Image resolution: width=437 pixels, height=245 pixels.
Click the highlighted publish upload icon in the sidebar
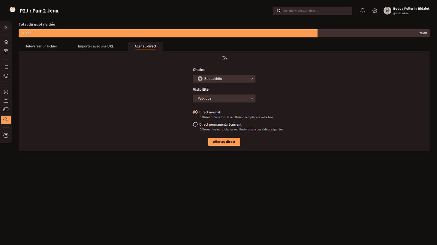(6, 120)
